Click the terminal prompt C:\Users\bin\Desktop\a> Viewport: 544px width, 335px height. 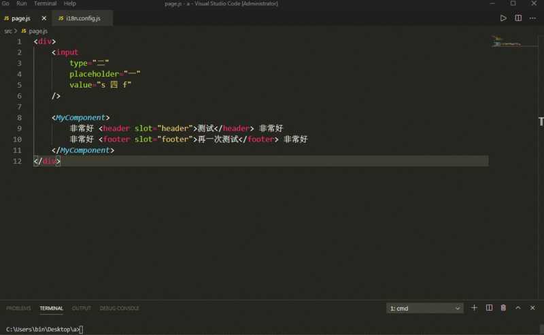[x=43, y=329]
